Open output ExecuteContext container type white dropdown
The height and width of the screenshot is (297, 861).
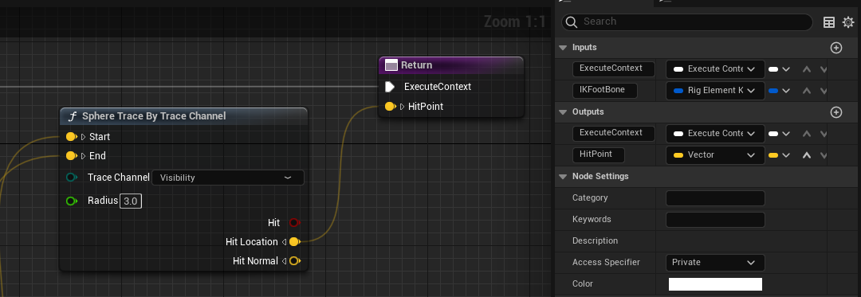click(779, 133)
